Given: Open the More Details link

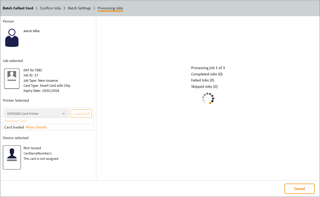Looking at the screenshot, I should 36,127.
